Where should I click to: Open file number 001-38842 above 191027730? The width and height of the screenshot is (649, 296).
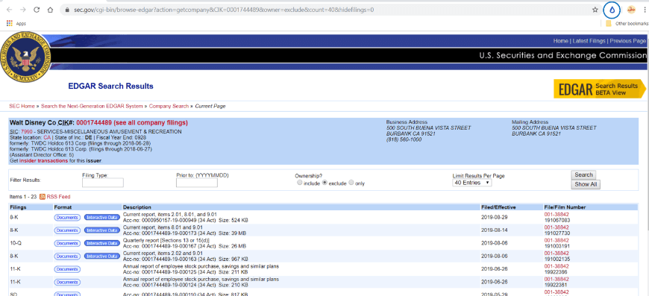point(556,227)
